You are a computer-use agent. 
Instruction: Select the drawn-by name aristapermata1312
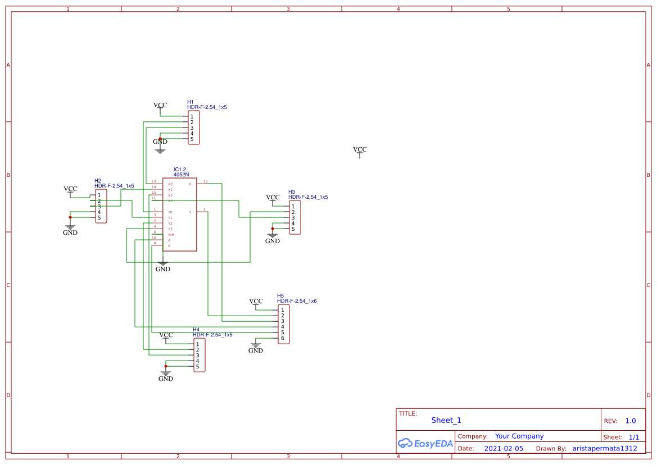(605, 449)
